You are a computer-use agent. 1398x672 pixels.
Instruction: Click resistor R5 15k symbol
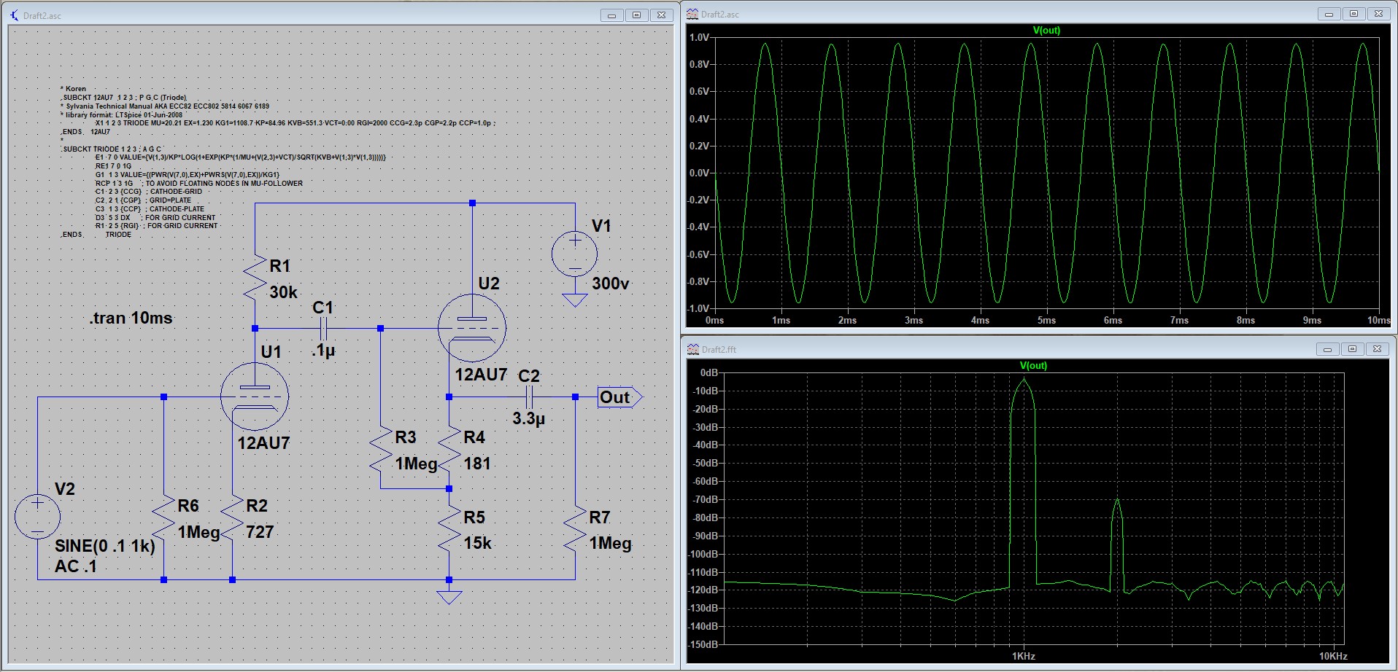tap(449, 530)
